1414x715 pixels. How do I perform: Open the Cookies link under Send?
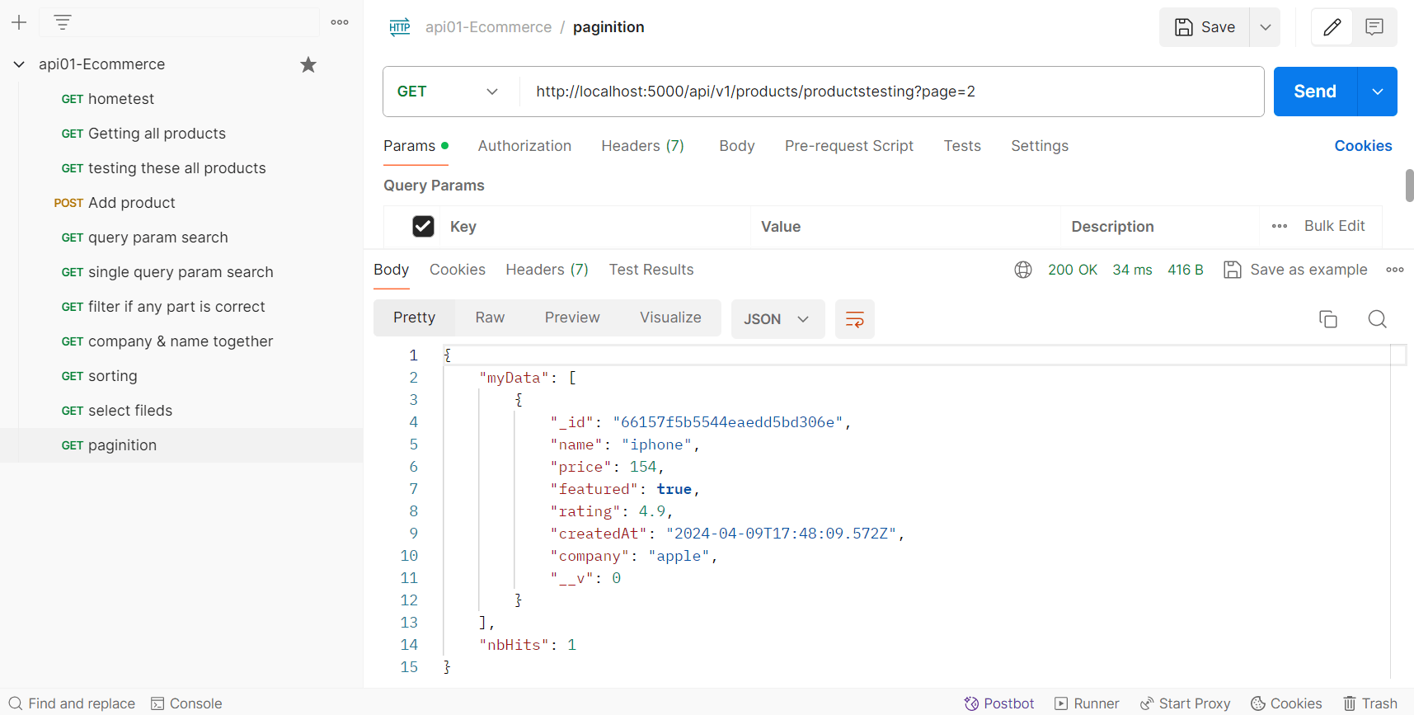(x=1363, y=146)
